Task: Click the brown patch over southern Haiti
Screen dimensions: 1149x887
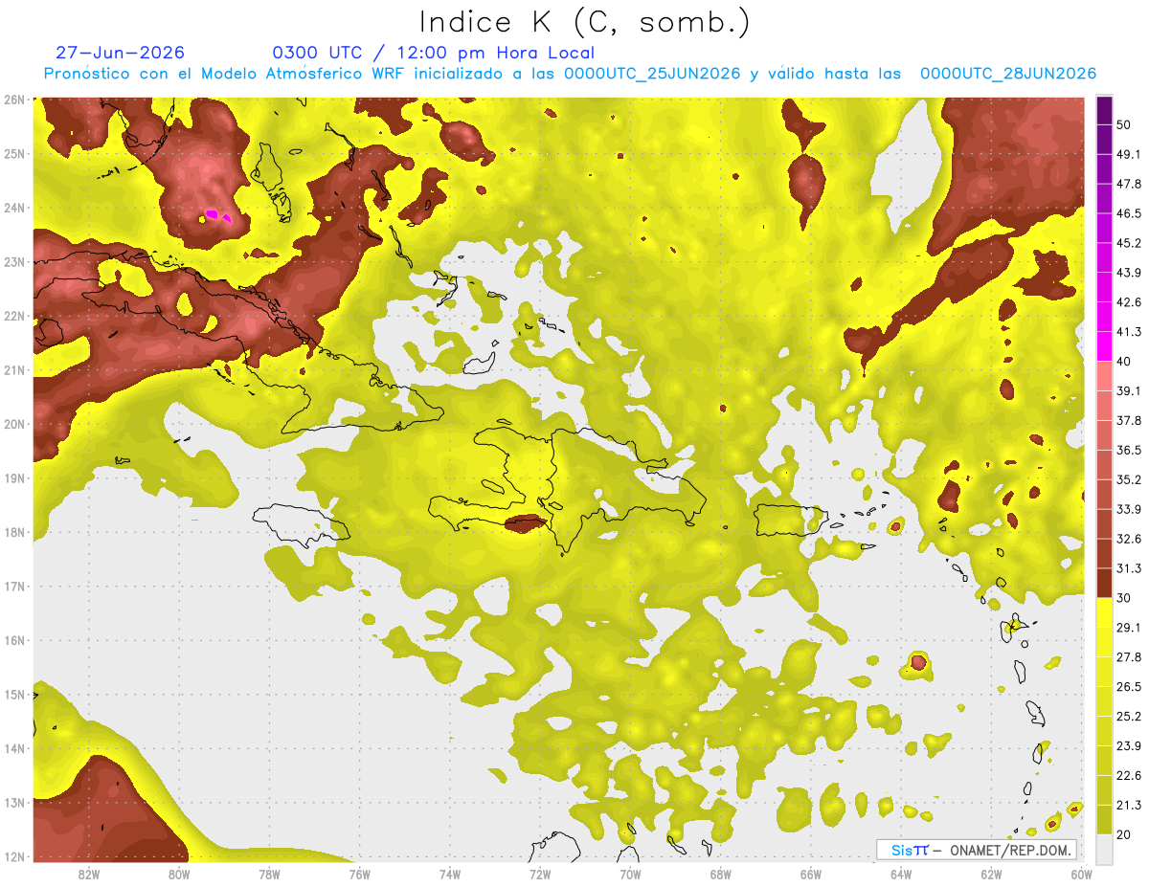Action: [x=526, y=522]
